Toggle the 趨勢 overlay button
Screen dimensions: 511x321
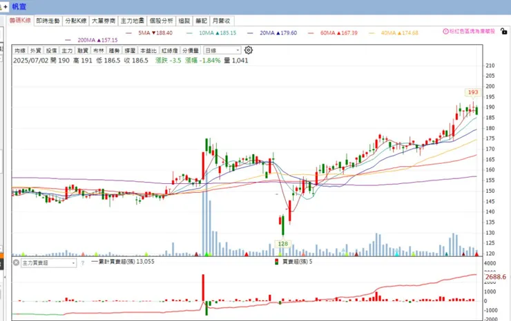click(114, 50)
